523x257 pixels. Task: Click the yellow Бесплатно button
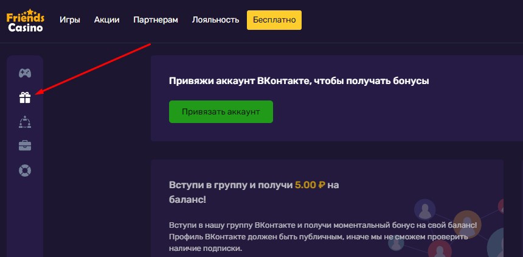pos(274,20)
